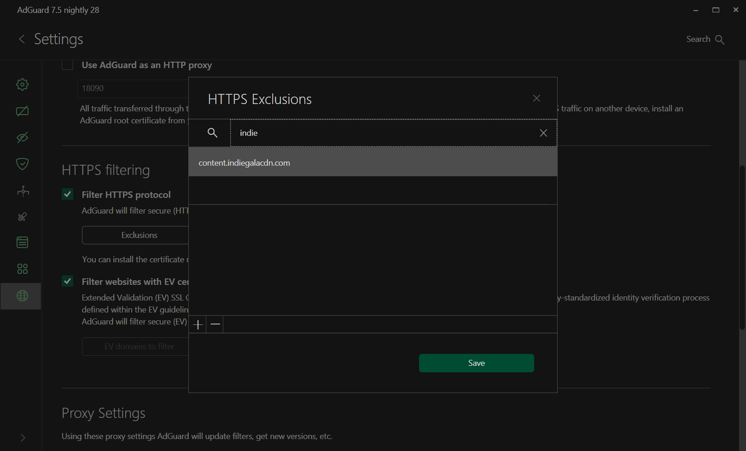Open General settings gear icon in sidebar
This screenshot has height=451, width=746.
tap(22, 84)
